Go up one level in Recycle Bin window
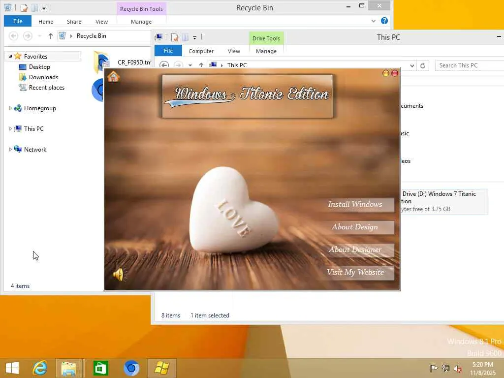504x378 pixels. tap(51, 36)
